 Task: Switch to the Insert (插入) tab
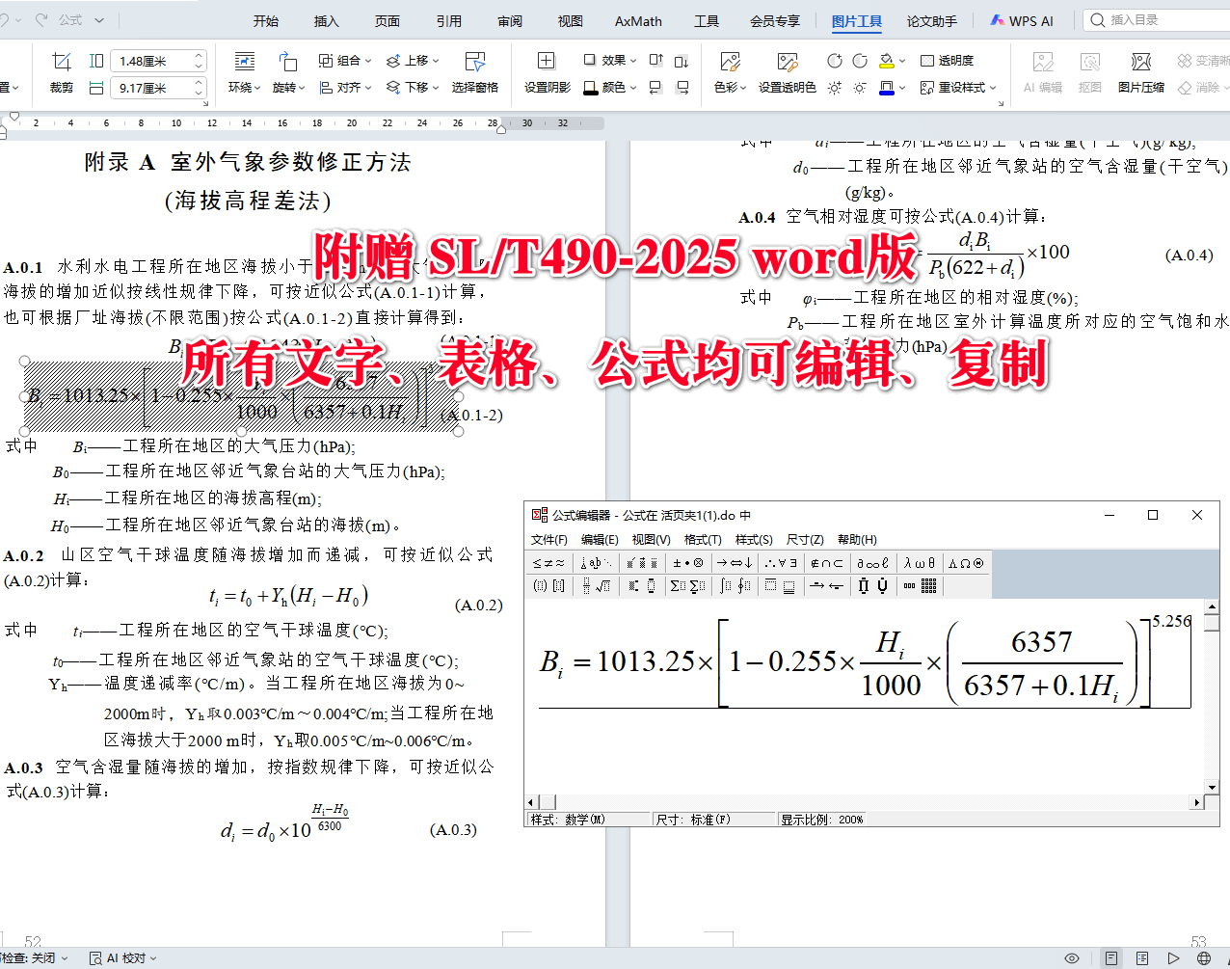tap(327, 20)
